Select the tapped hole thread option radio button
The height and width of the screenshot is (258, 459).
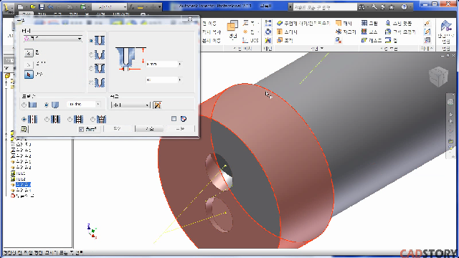coord(70,120)
